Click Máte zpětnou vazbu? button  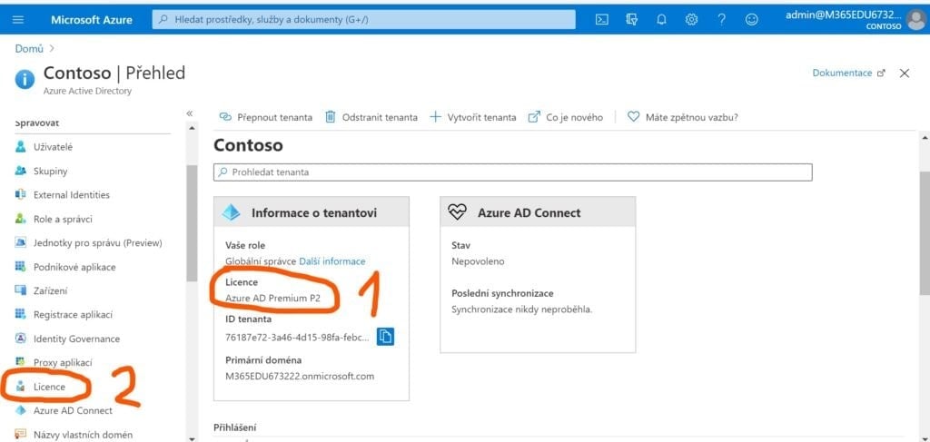[x=683, y=117]
